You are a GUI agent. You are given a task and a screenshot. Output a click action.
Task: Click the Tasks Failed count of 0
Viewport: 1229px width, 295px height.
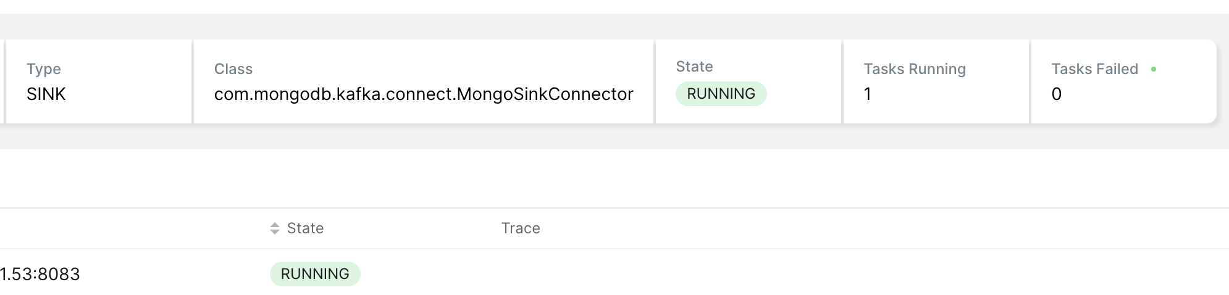(1057, 94)
